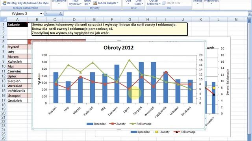Screen dimensions: 252x141
Task: Expand the Name Box dropdown arrow
Action: click(x=41, y=14)
